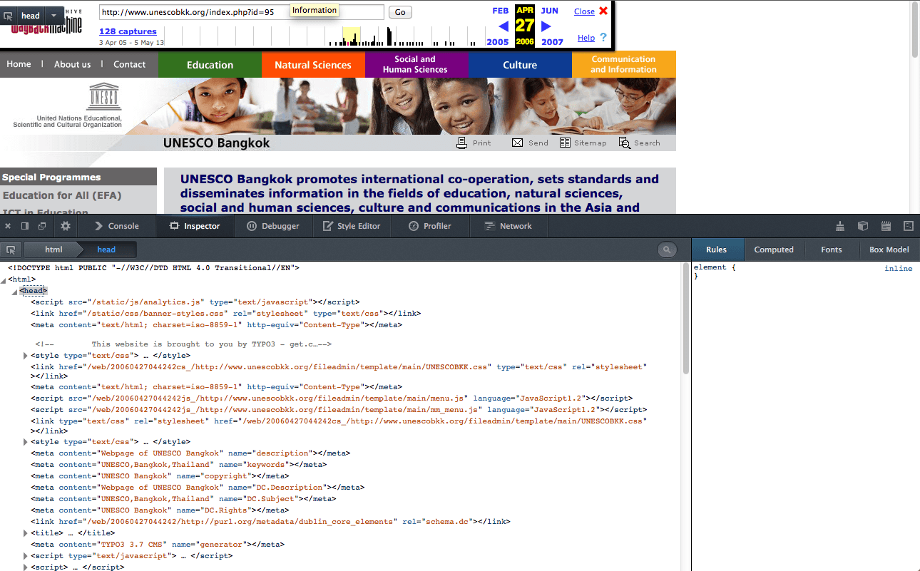Viewport: 920px width, 571px height.
Task: Click the element picker in the inspector bar
Action: tap(11, 250)
